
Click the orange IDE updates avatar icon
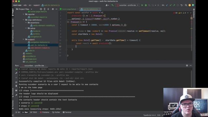[x=189, y=5]
